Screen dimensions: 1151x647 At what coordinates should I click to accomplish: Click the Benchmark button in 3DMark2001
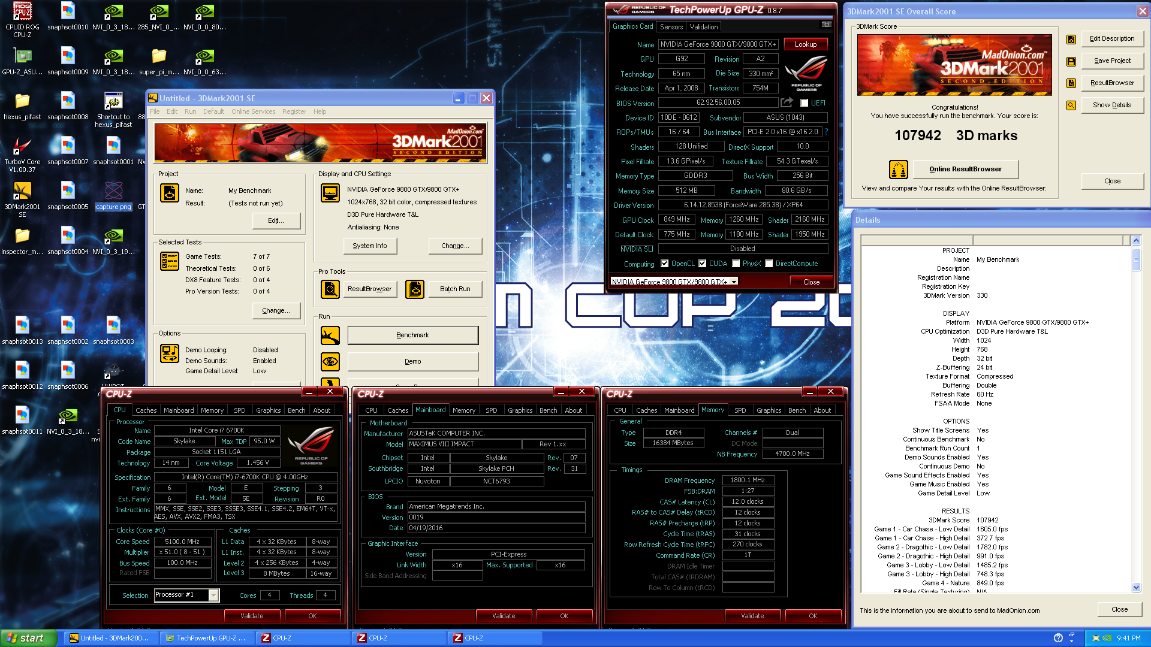tap(413, 335)
